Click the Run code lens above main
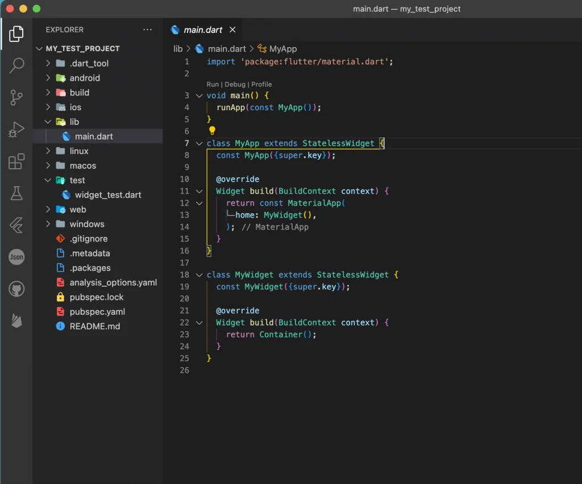The height and width of the screenshot is (484, 582). click(x=213, y=84)
